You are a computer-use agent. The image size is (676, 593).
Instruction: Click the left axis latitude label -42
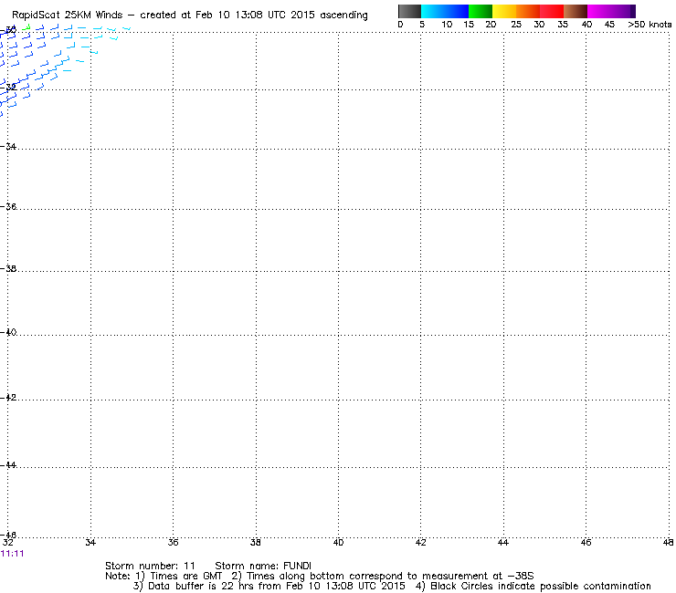coord(8,398)
